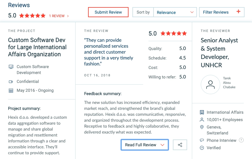Click the overall 5.0 star rating in header

tap(32, 16)
